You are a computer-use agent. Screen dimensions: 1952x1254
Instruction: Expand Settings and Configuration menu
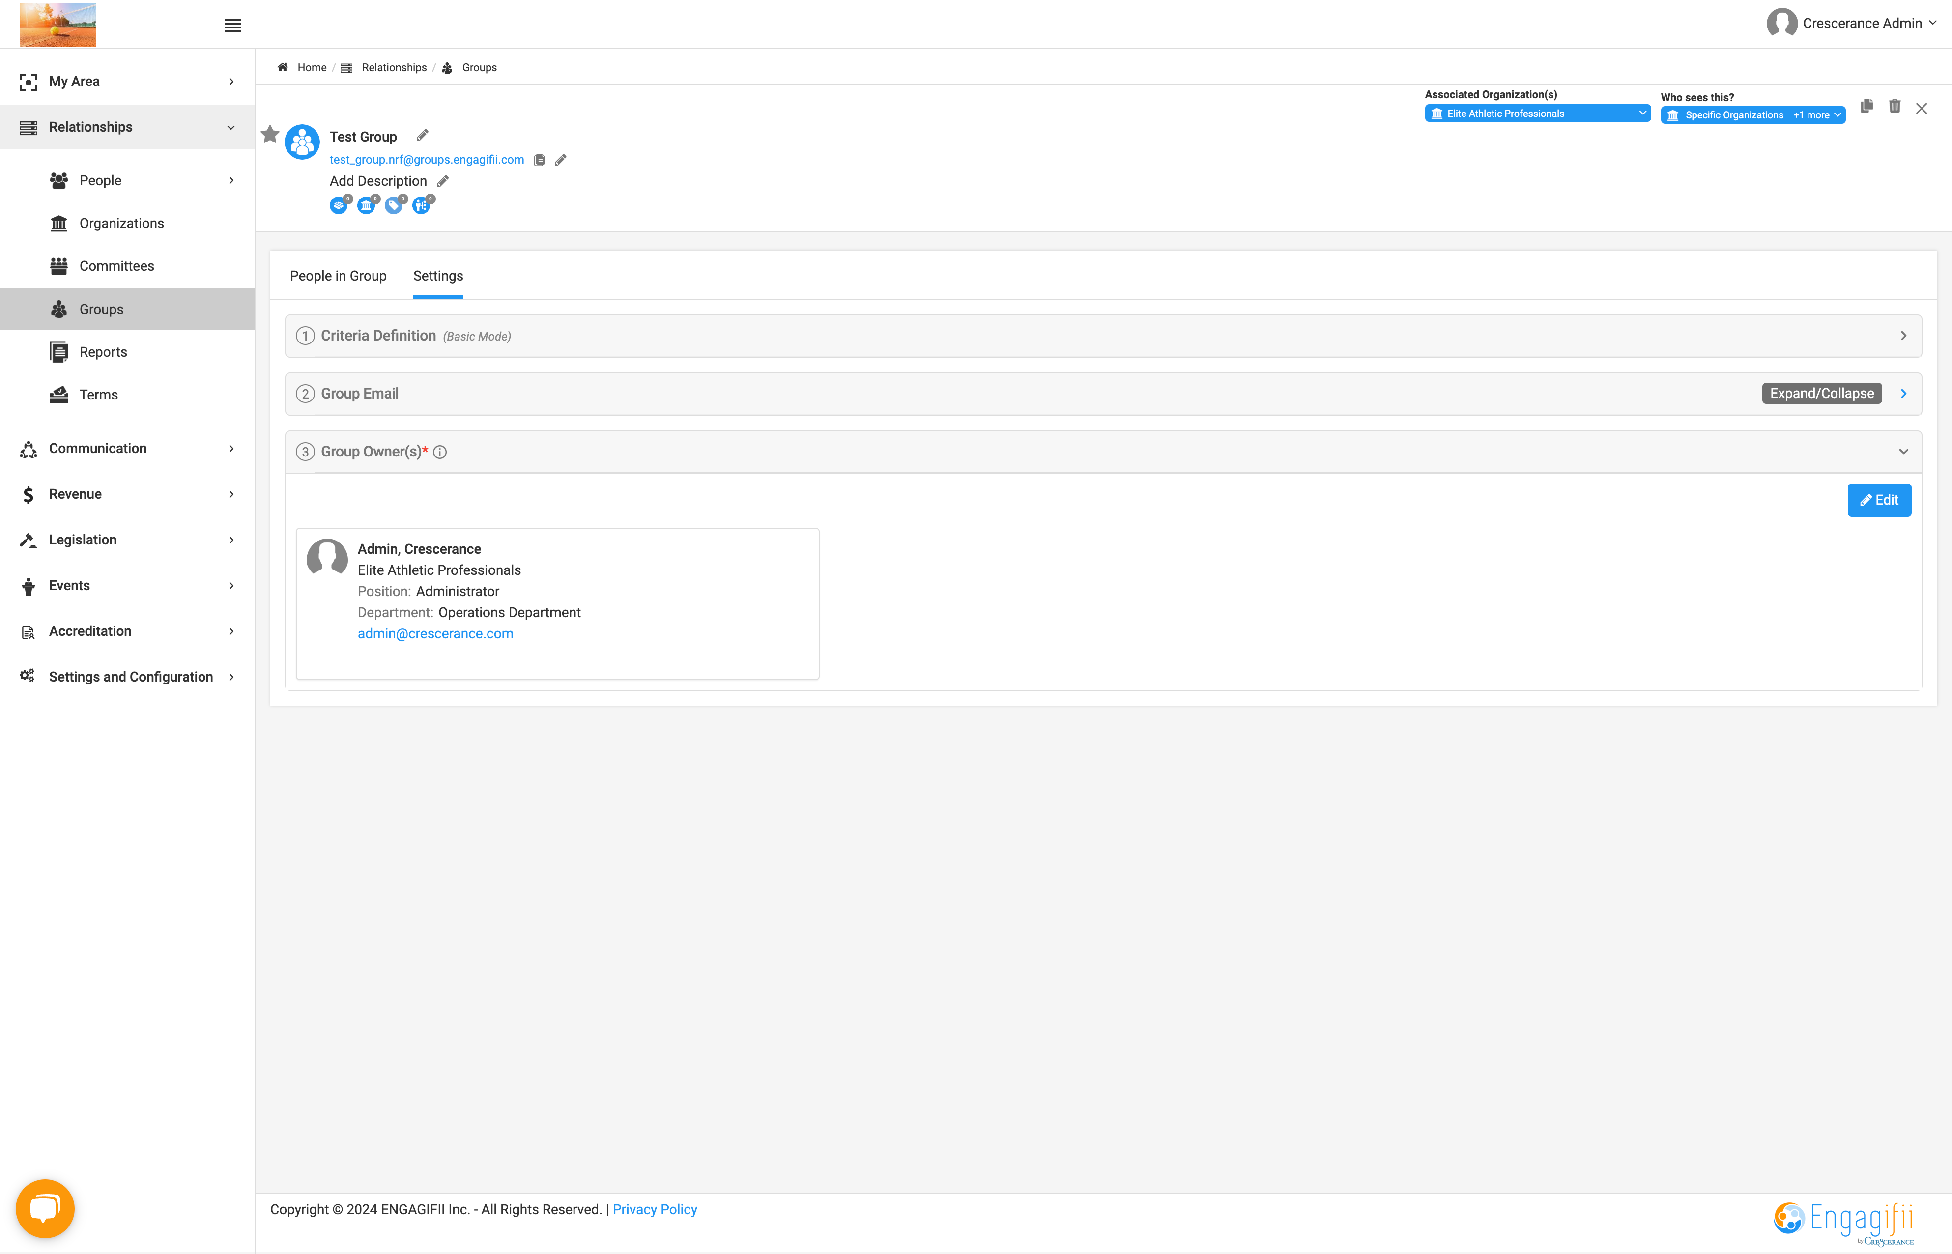point(127,677)
